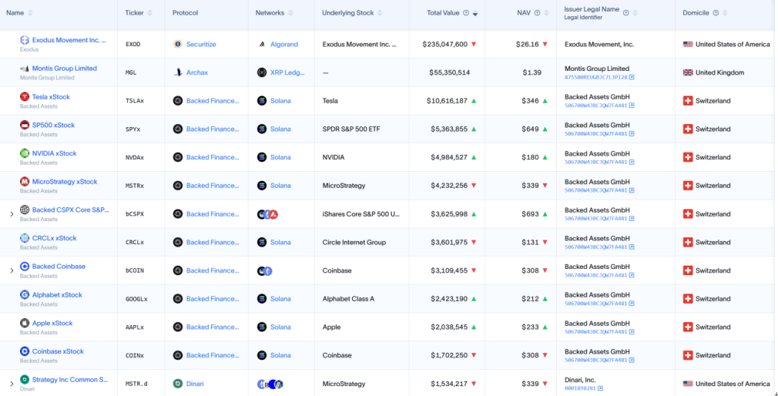Expand the Backed CSPX Core S&P row

[x=12, y=214]
